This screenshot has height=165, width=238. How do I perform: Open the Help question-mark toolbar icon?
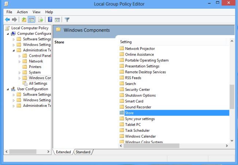click(50, 19)
